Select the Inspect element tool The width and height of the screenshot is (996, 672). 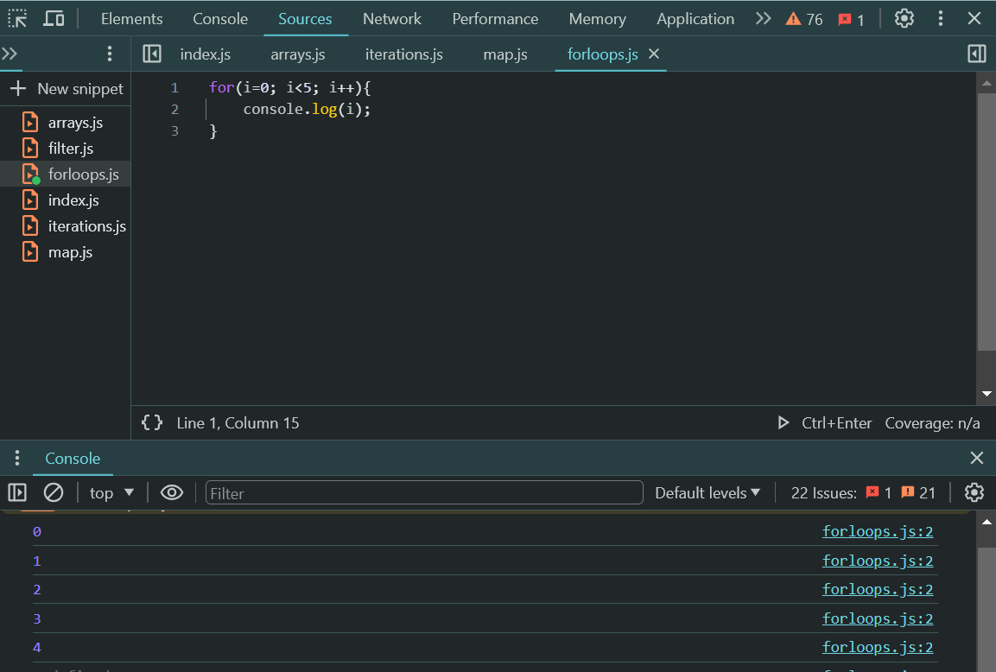tap(16, 17)
